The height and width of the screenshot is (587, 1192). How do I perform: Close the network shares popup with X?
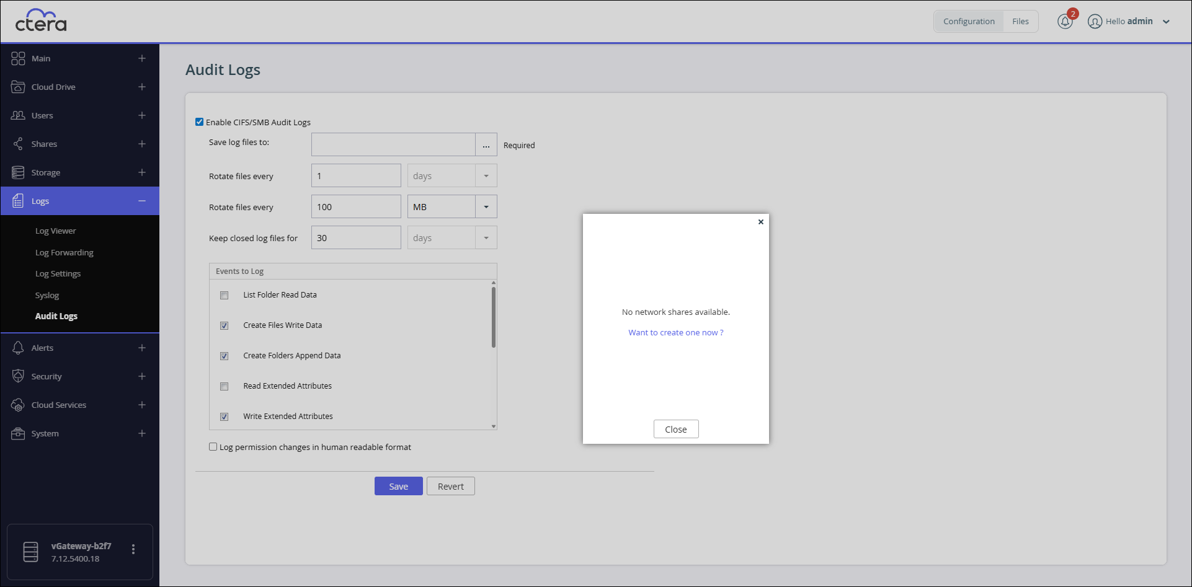pos(761,222)
